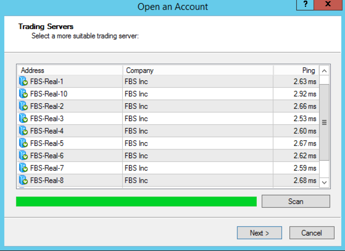Click the 2.68 ms ping value

305,180
